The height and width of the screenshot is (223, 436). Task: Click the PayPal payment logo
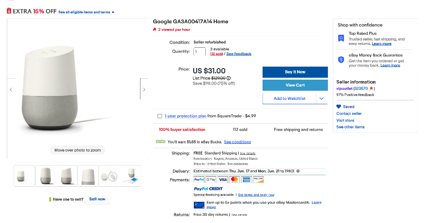(199, 180)
